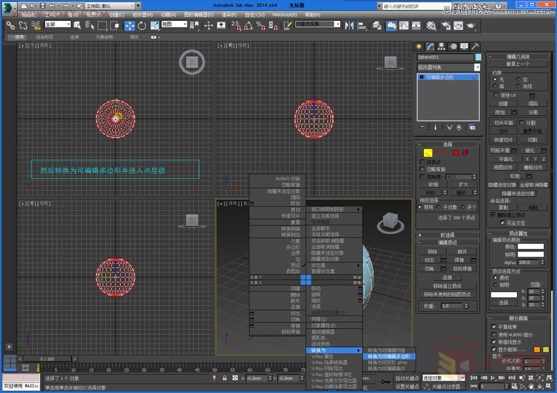Select the Select and Move tool
The height and width of the screenshot is (393, 557).
(x=130, y=26)
